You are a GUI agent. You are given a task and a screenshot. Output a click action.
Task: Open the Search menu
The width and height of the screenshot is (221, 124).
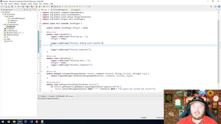point(30,4)
